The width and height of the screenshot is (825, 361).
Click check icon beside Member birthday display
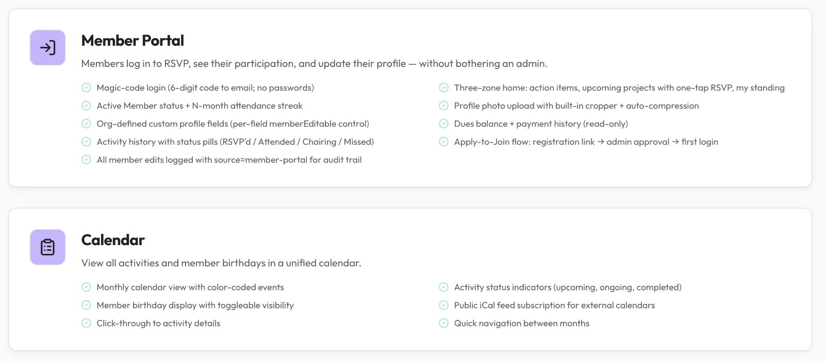point(87,305)
